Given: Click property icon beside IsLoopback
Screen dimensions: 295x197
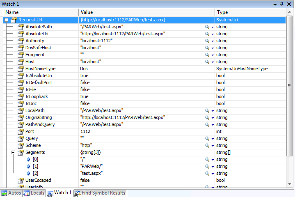Looking at the screenshot, I should 21,97.
